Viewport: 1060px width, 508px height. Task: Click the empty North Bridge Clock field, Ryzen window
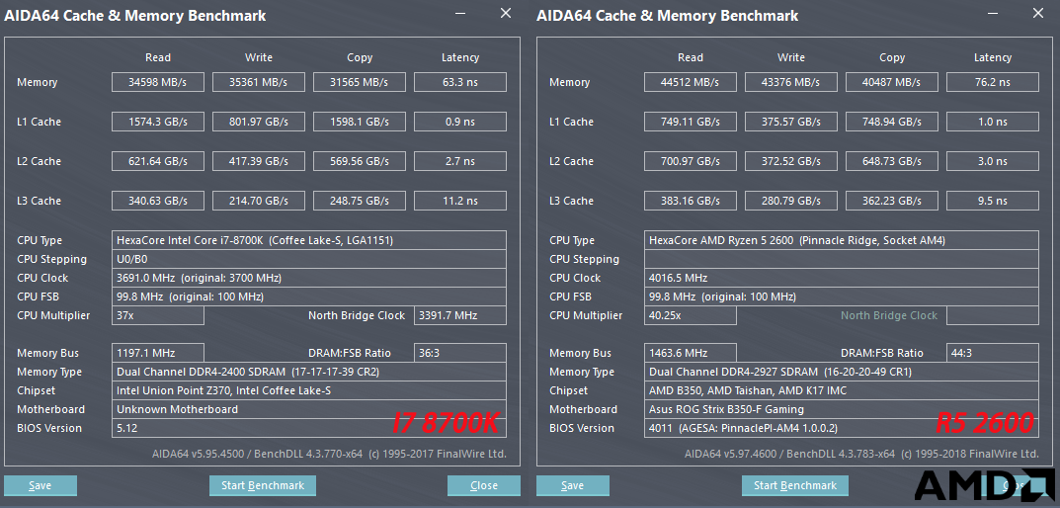click(993, 315)
